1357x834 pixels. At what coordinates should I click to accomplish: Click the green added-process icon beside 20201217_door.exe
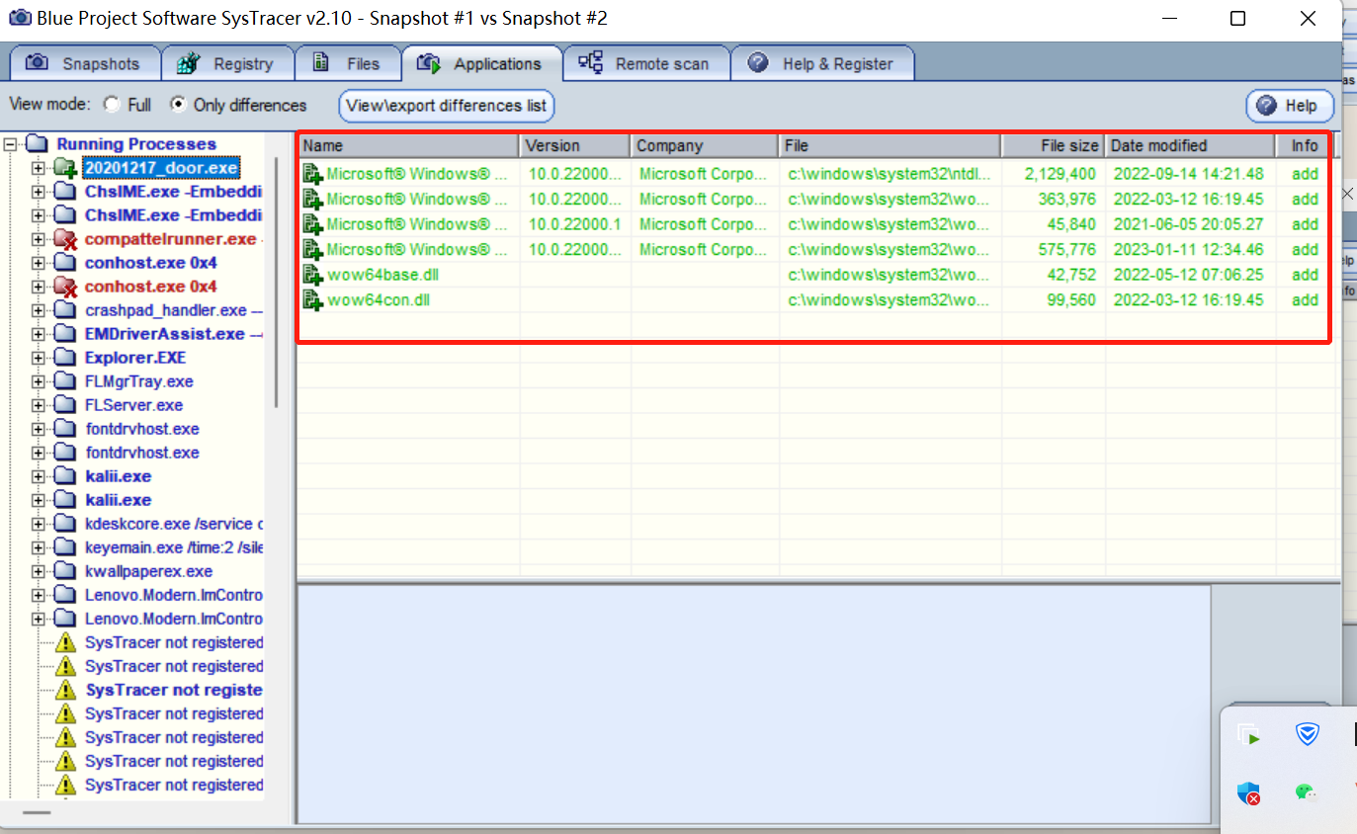pos(65,168)
